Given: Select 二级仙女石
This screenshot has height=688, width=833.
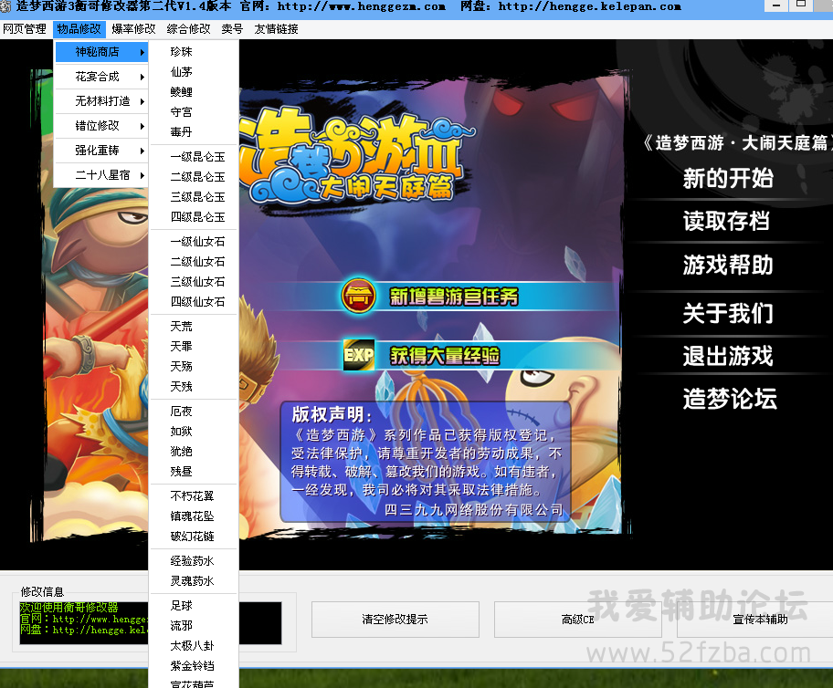Looking at the screenshot, I should pyautogui.click(x=194, y=262).
